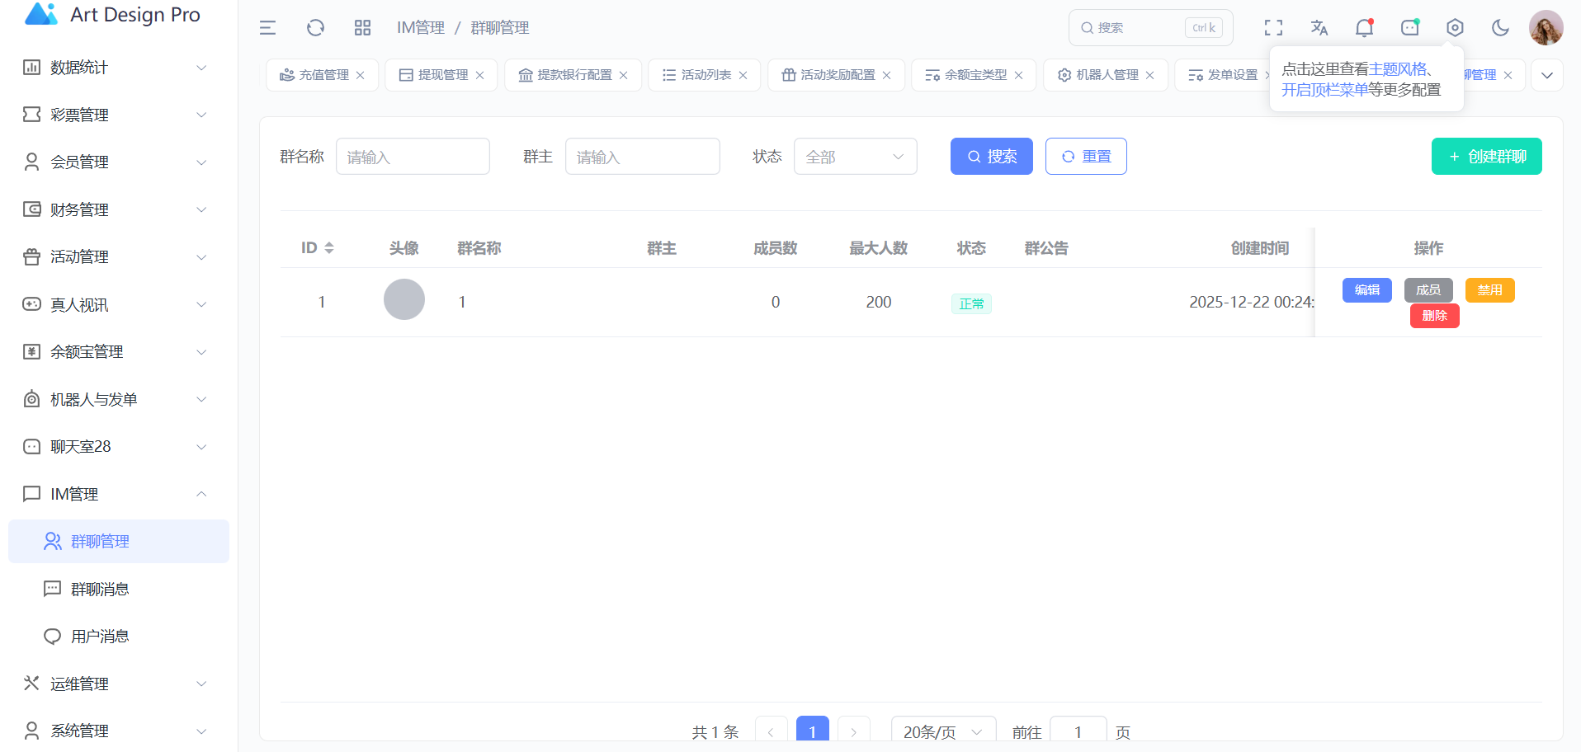Click the page refresh icon
The height and width of the screenshot is (752, 1581).
(315, 28)
